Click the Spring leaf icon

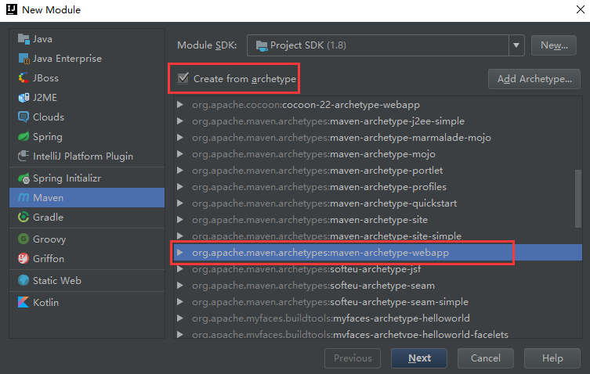coord(24,136)
